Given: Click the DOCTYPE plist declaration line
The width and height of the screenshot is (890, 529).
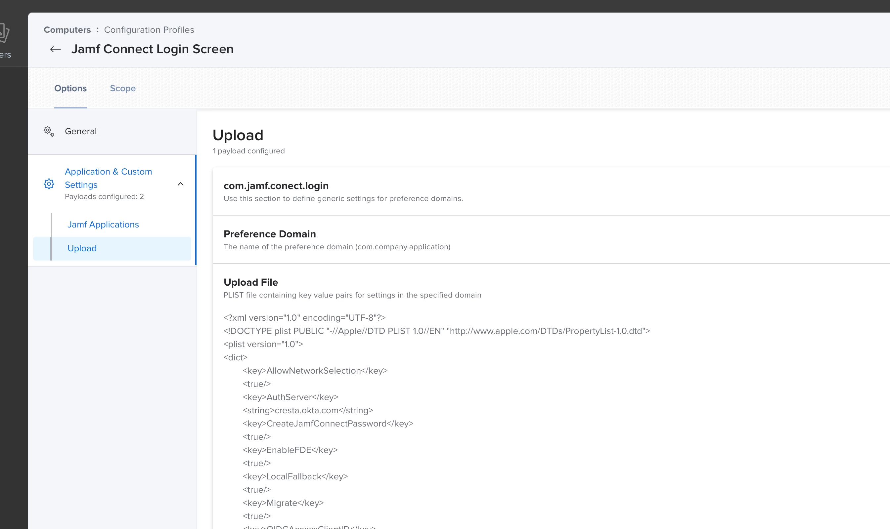Looking at the screenshot, I should click(x=437, y=331).
